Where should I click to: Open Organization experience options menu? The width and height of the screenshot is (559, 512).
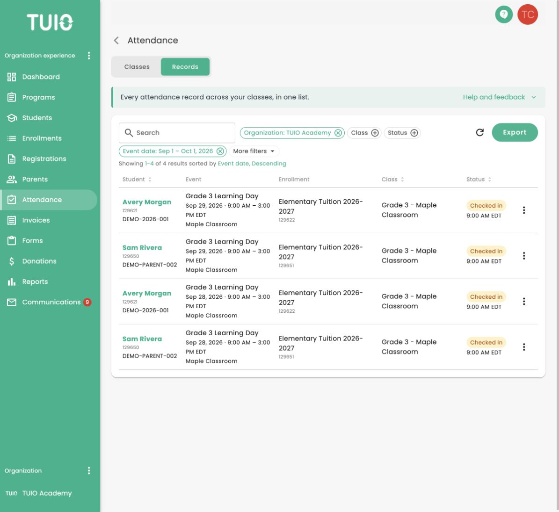(x=89, y=56)
